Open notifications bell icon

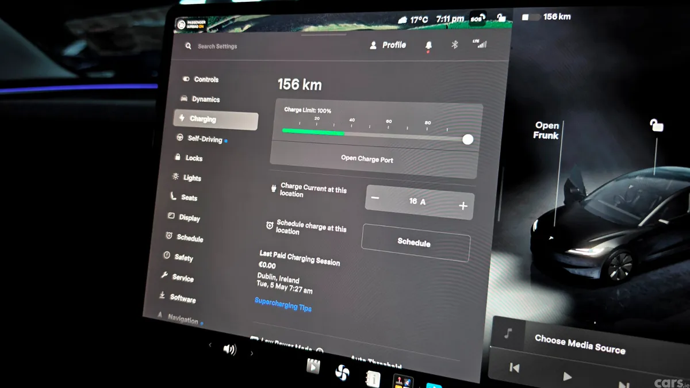click(428, 45)
